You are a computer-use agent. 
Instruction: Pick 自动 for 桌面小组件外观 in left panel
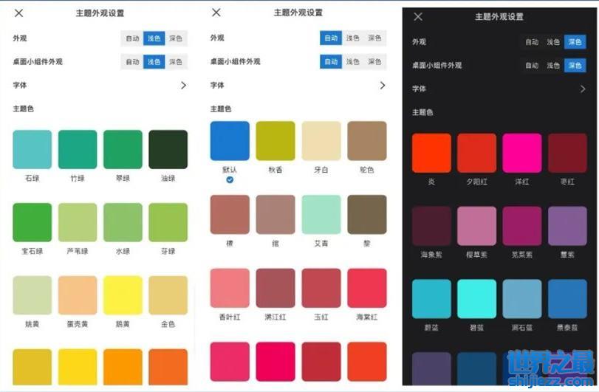pyautogui.click(x=132, y=62)
